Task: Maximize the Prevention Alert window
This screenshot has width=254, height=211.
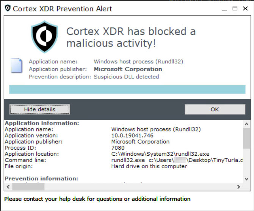Action: [235, 8]
